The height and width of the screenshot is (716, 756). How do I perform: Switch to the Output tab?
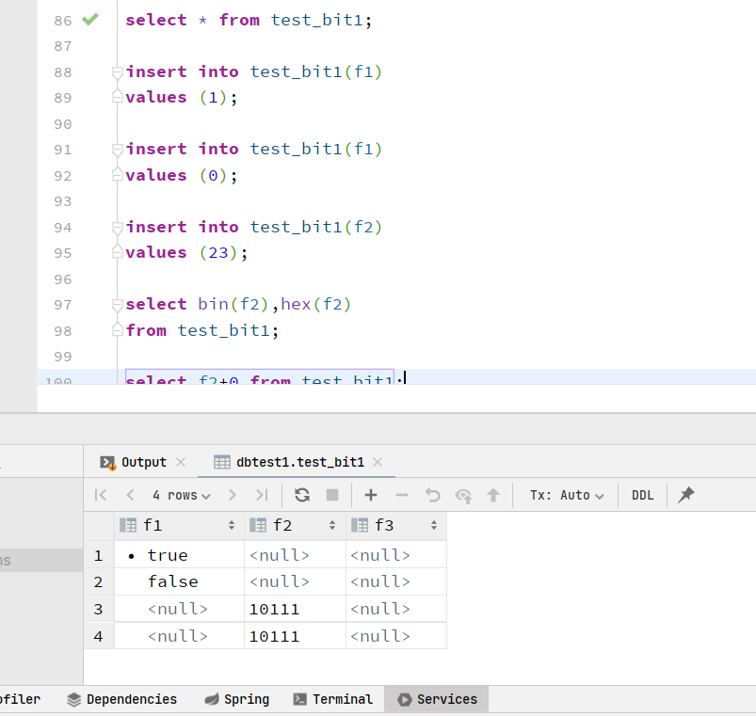pos(144,463)
